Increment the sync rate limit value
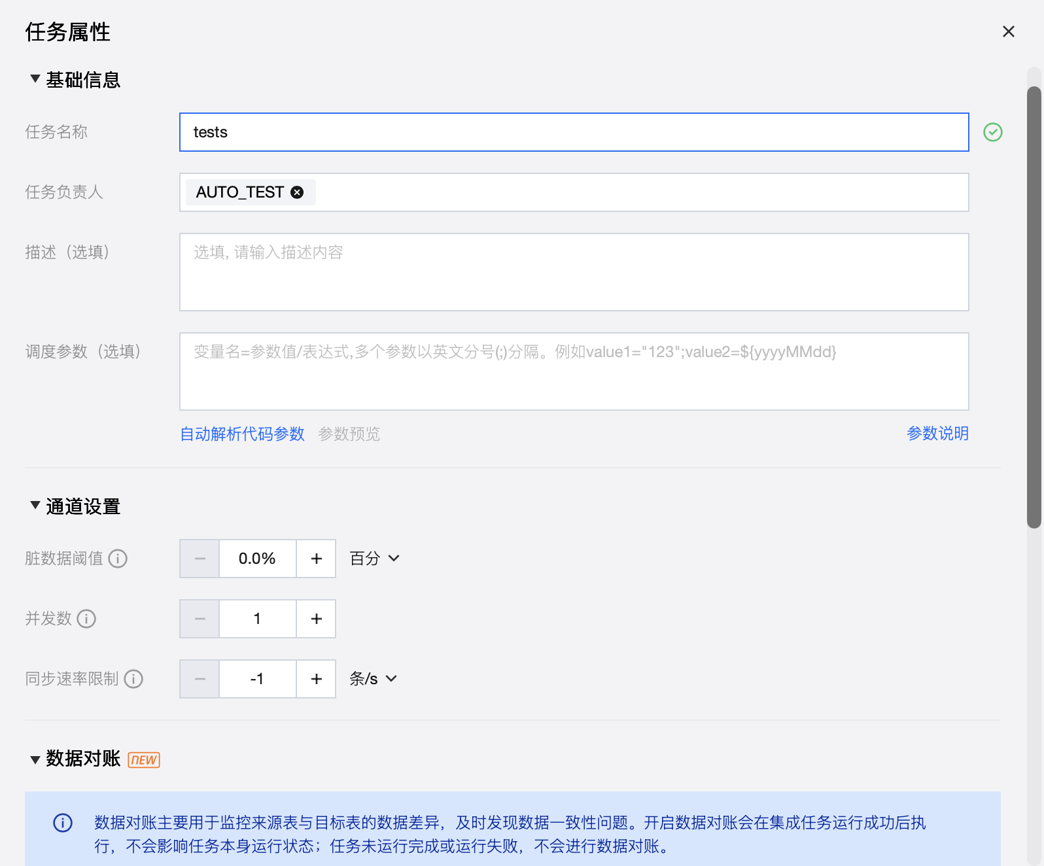Image resolution: width=1044 pixels, height=866 pixels. 317,679
